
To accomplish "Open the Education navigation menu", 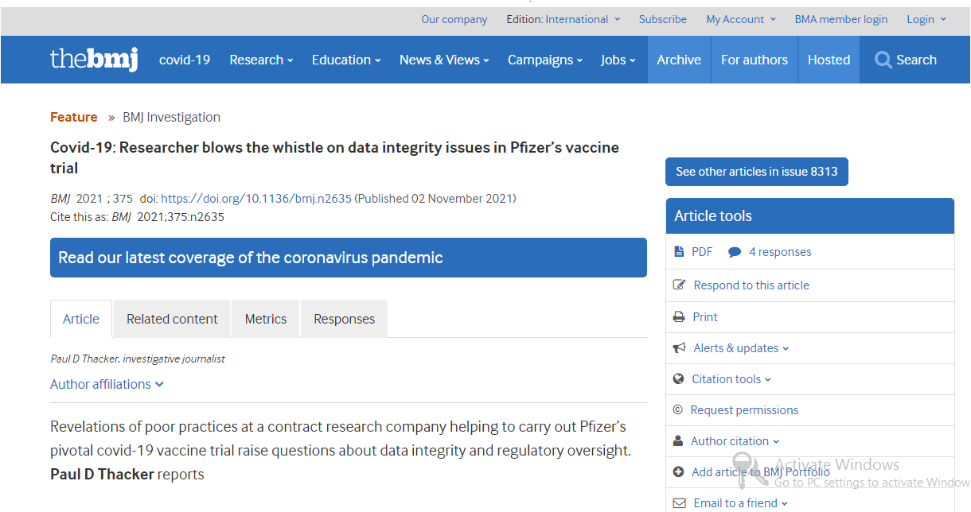I will pyautogui.click(x=346, y=60).
